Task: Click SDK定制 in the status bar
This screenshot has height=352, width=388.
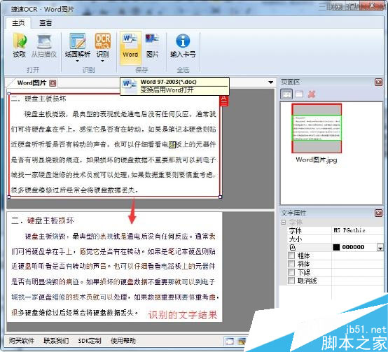Action: pyautogui.click(x=90, y=341)
